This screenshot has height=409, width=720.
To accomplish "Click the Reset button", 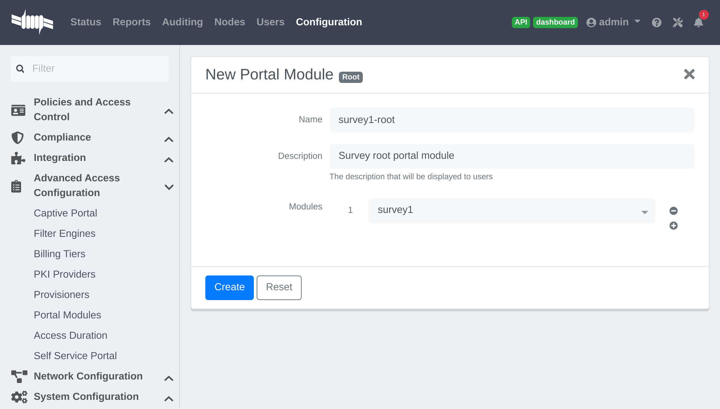I will pyautogui.click(x=279, y=287).
